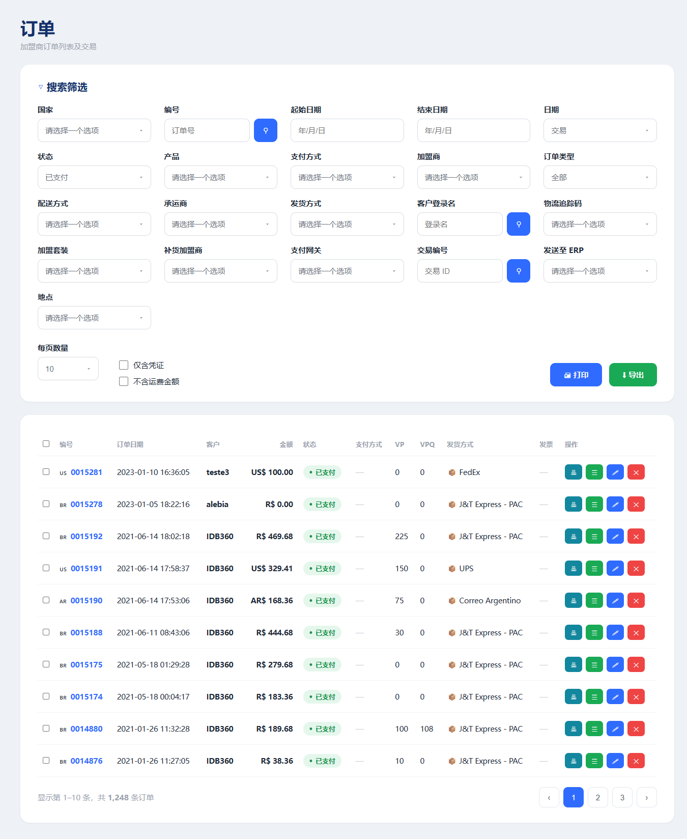Select current page 1 button
Screen dimensions: 687x839
(574, 797)
